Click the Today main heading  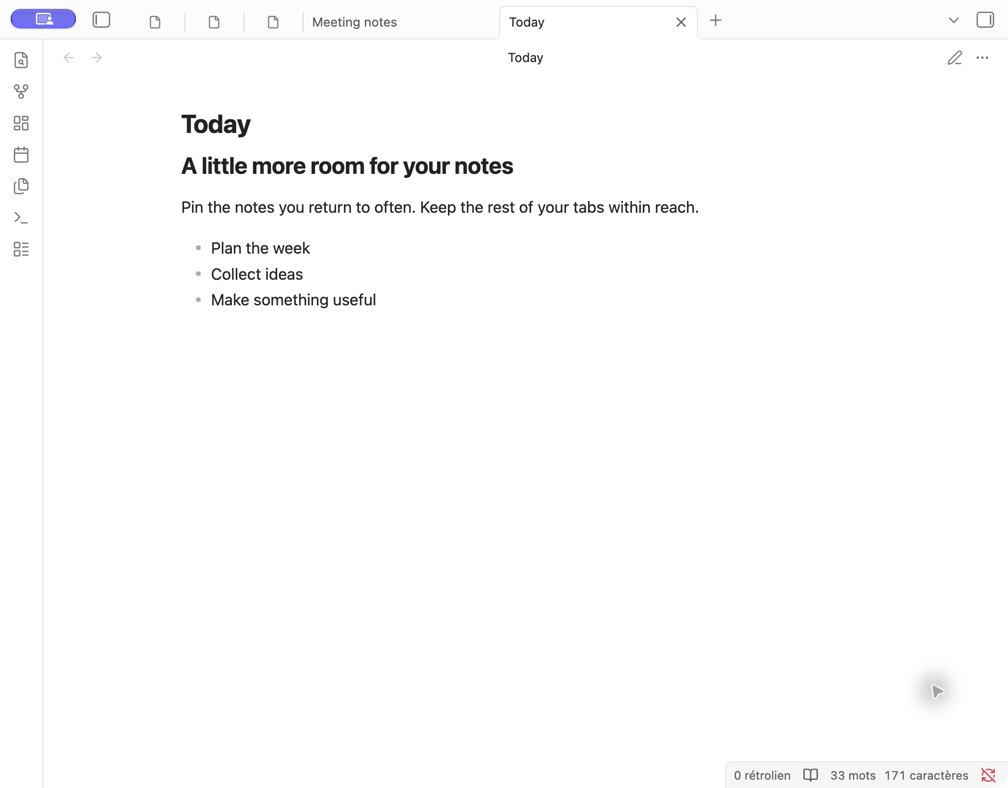216,124
